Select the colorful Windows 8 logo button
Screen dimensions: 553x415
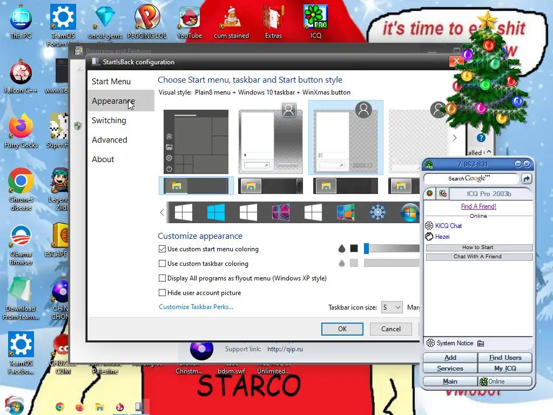pos(345,212)
